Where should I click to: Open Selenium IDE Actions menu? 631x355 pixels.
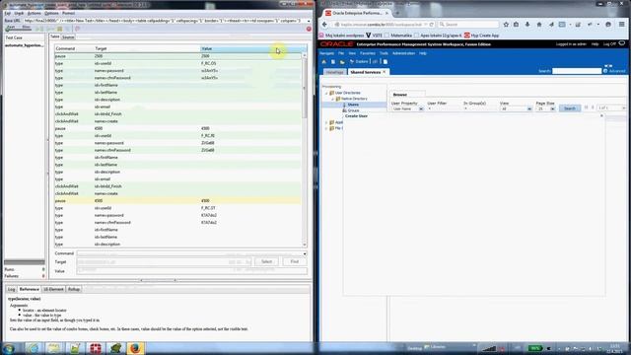coord(34,13)
